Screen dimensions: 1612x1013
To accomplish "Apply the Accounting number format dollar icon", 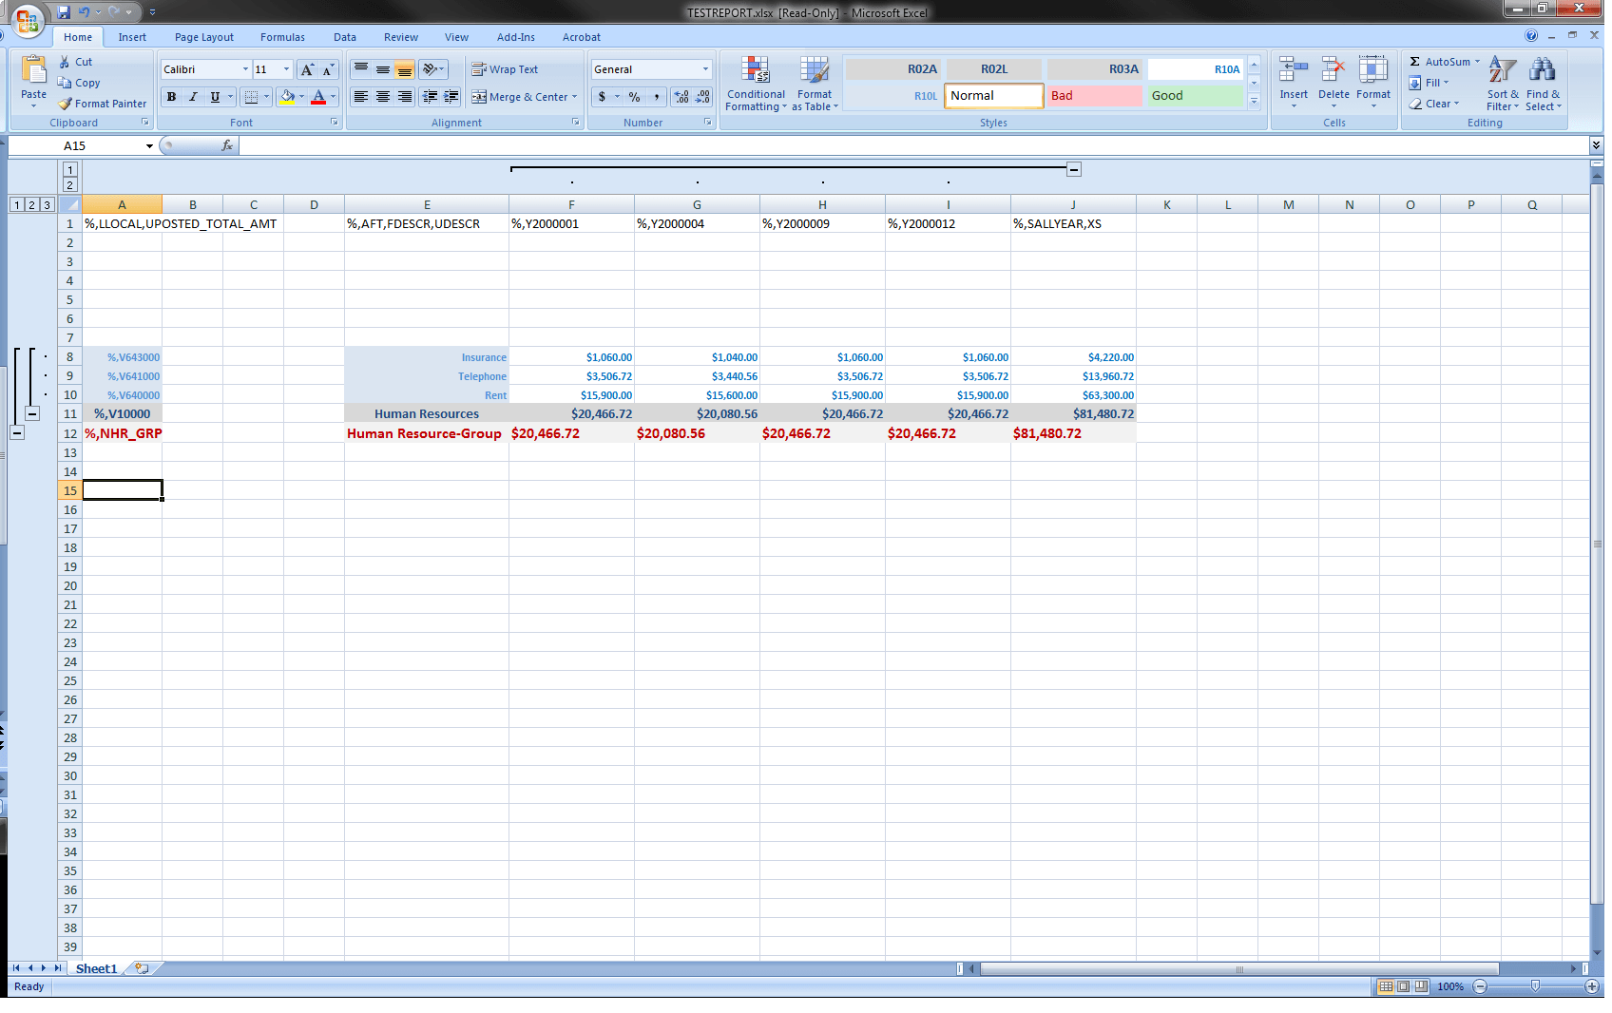I will point(601,96).
